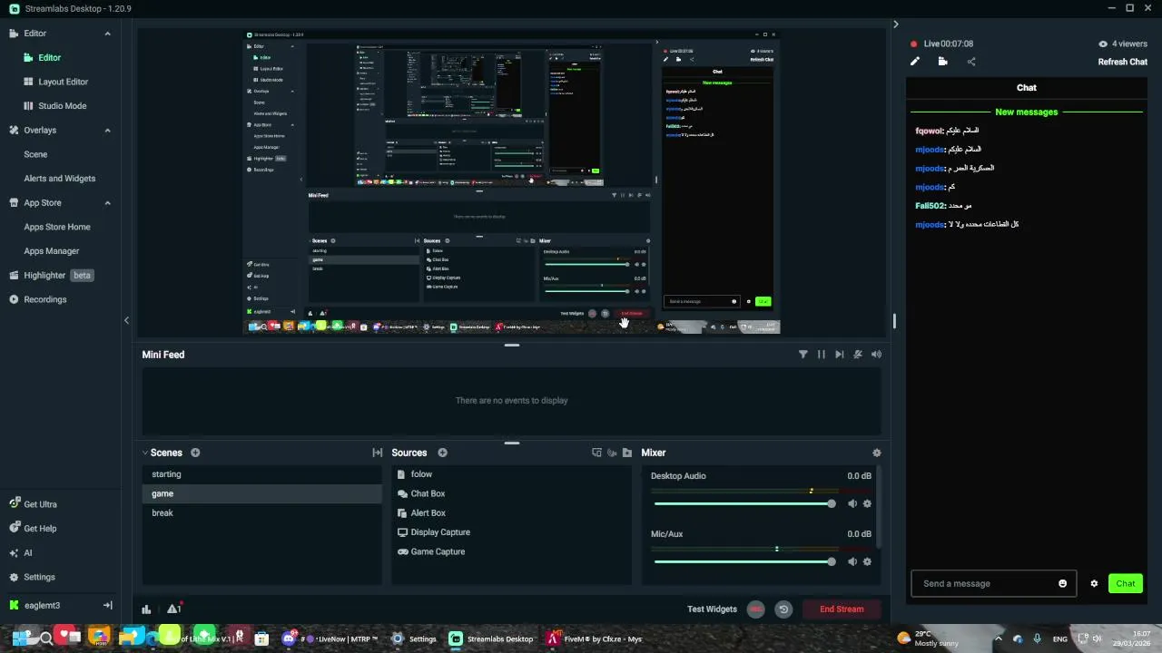Adjust the Desktop Audio volume slider
Image resolution: width=1162 pixels, height=653 pixels.
pyautogui.click(x=744, y=503)
